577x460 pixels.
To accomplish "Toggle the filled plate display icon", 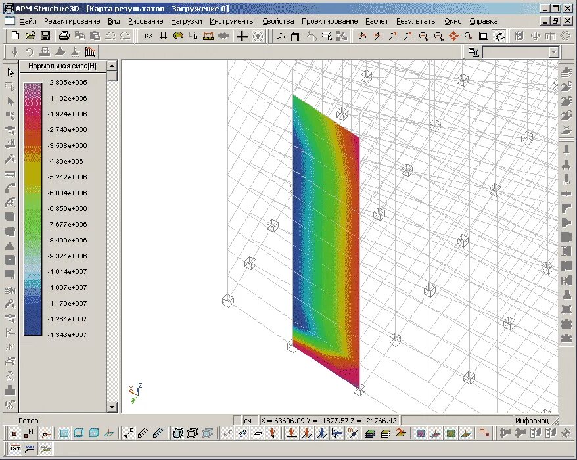I will [64, 434].
